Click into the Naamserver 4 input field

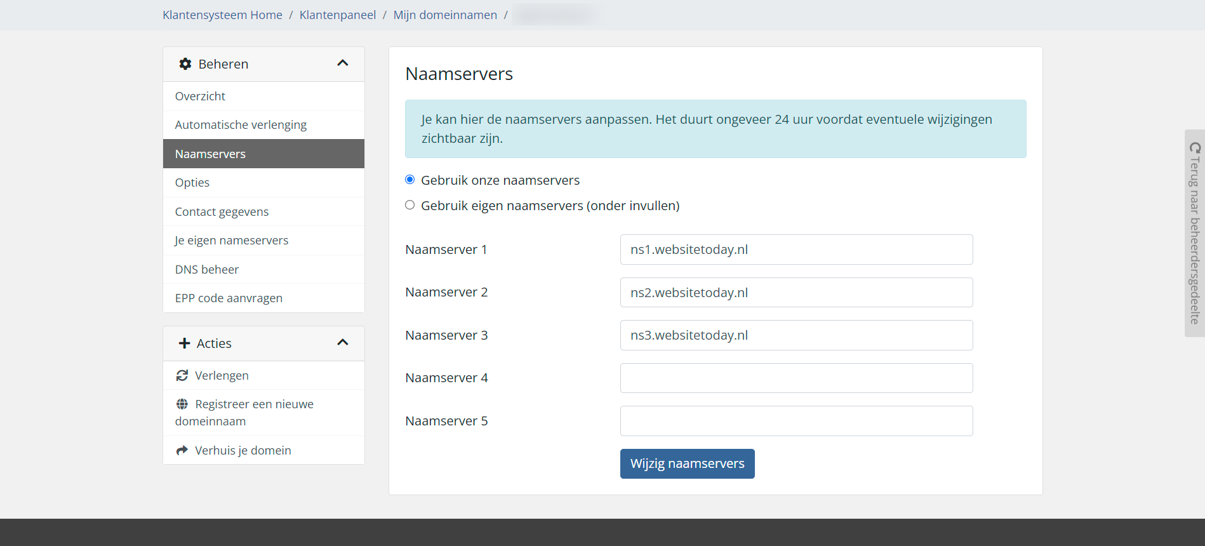796,378
